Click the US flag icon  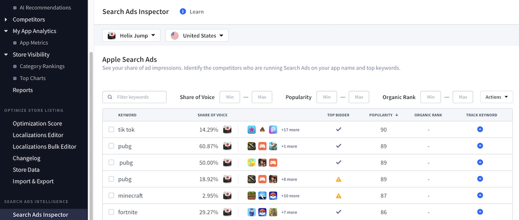175,36
